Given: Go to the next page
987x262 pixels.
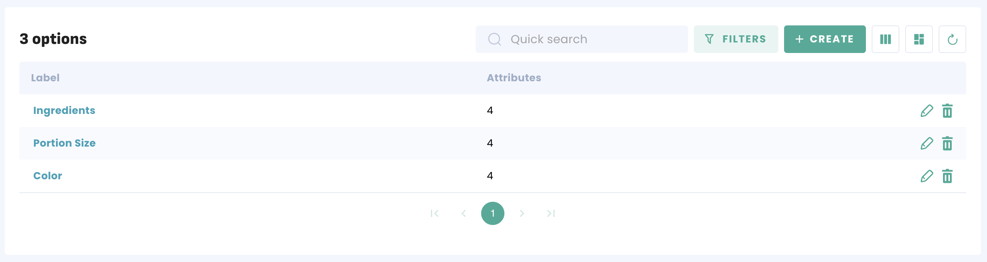Looking at the screenshot, I should (x=522, y=213).
